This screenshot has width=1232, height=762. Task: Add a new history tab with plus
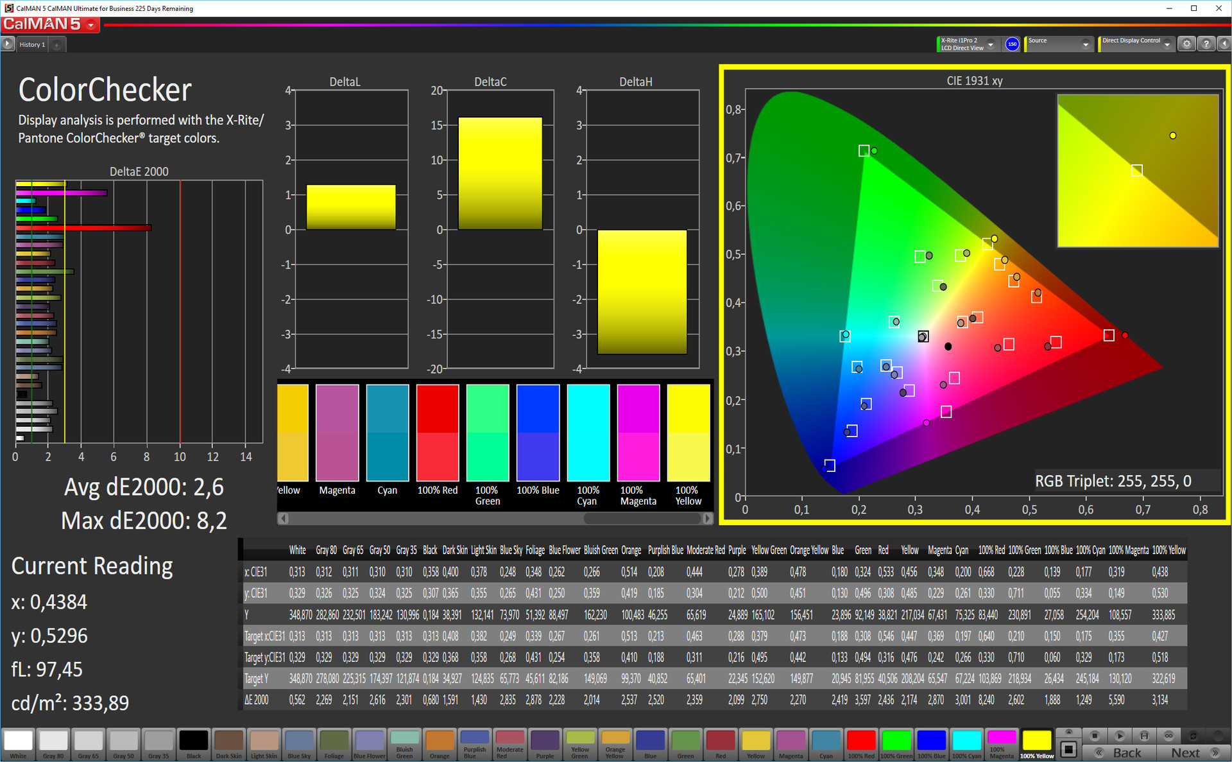click(56, 44)
